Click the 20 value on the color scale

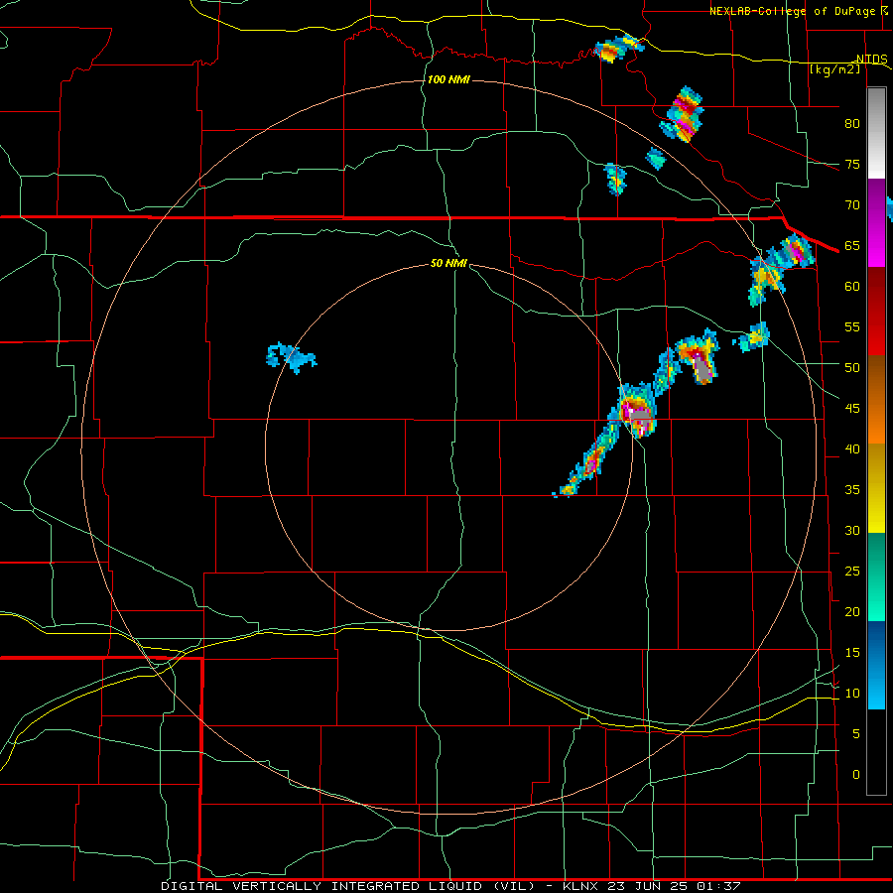pos(852,611)
